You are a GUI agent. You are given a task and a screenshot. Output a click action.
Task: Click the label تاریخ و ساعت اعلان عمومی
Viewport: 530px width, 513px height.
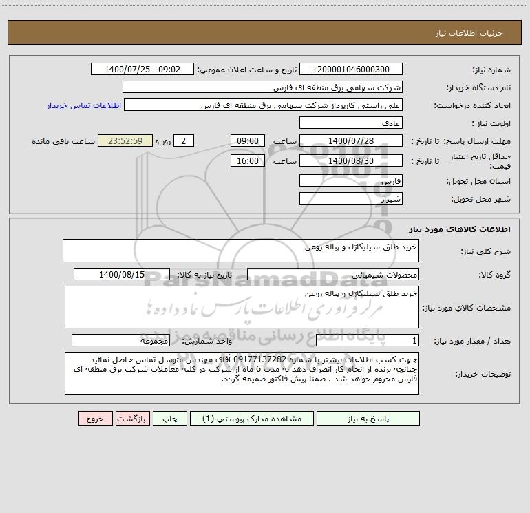pos(247,70)
